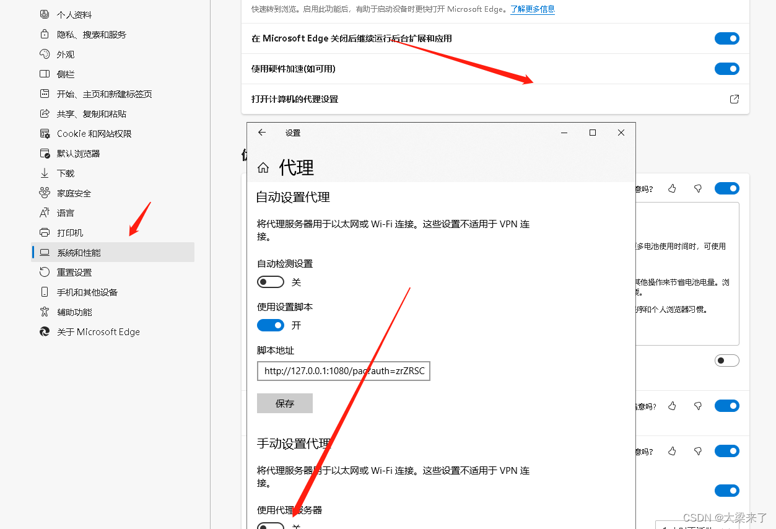This screenshot has width=776, height=529.
Task: Open the 个人资料 profile icon in sidebar
Action: tap(45, 14)
